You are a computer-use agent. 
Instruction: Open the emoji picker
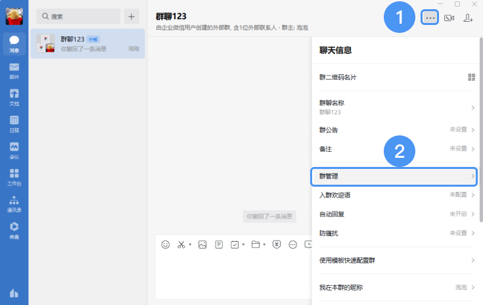tap(166, 245)
